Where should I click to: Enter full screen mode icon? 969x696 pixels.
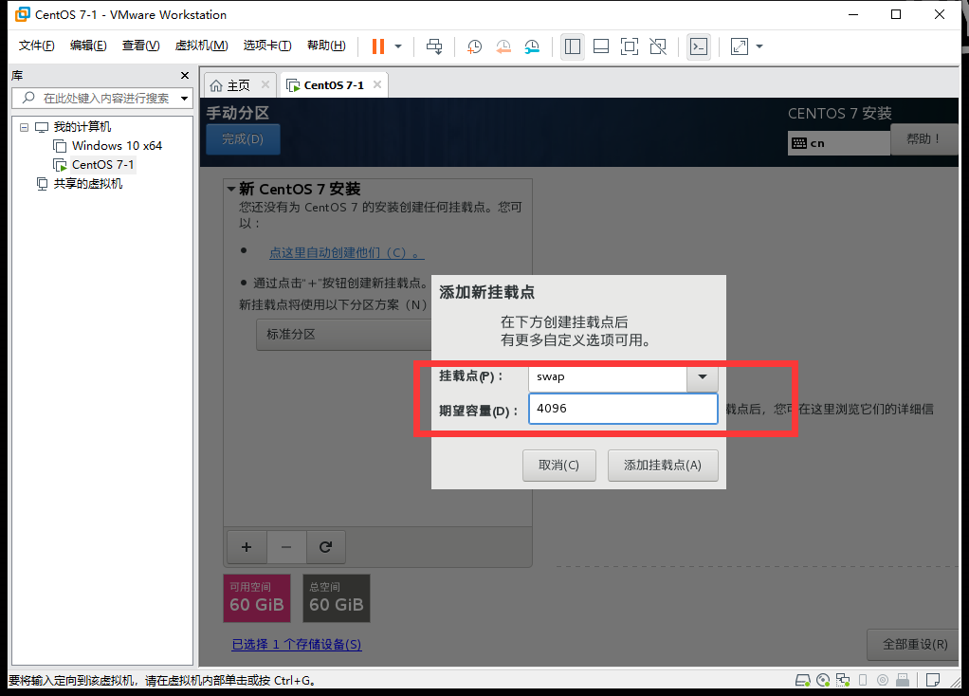630,46
